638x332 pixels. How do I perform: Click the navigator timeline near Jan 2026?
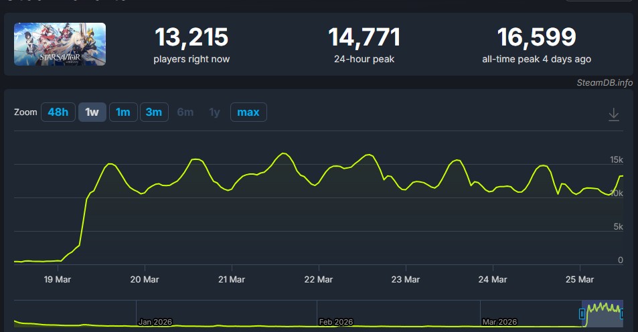(155, 322)
